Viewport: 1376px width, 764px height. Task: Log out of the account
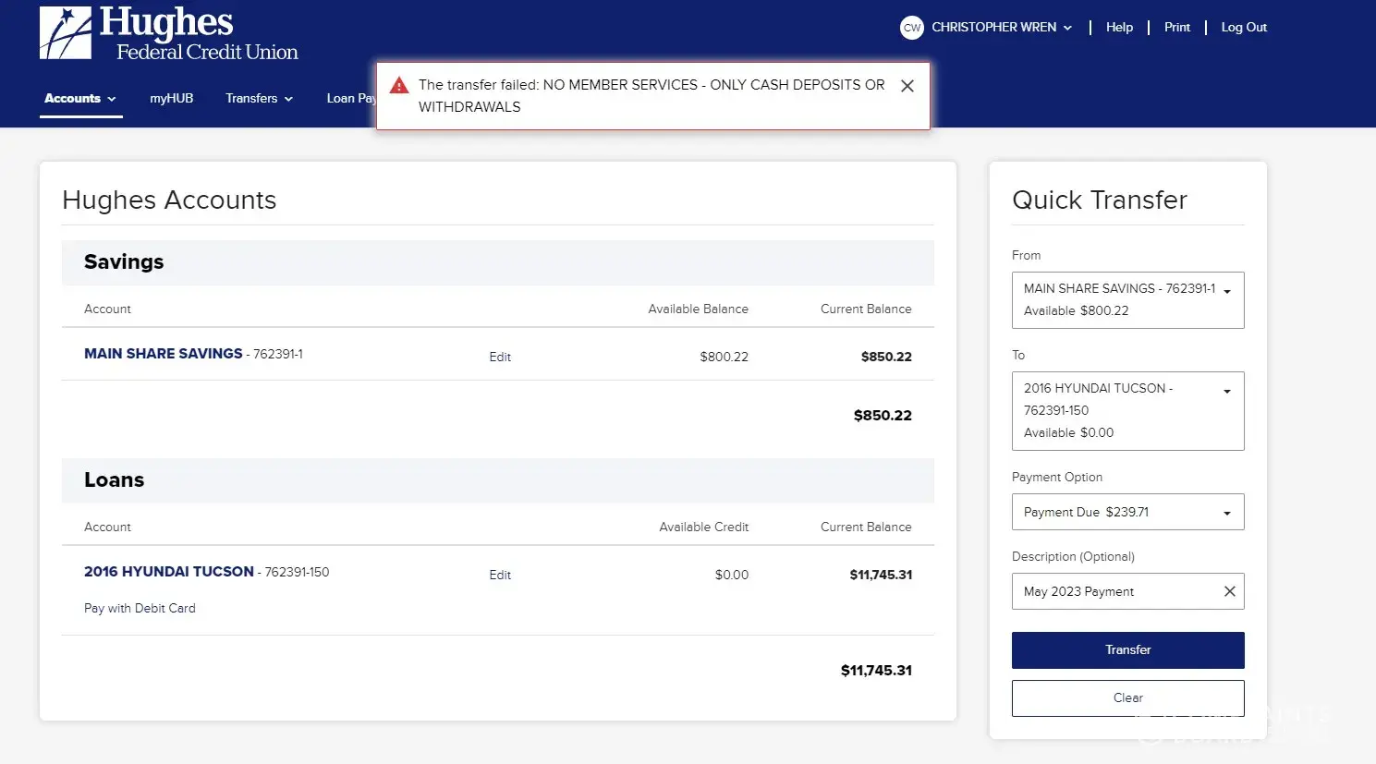point(1243,28)
